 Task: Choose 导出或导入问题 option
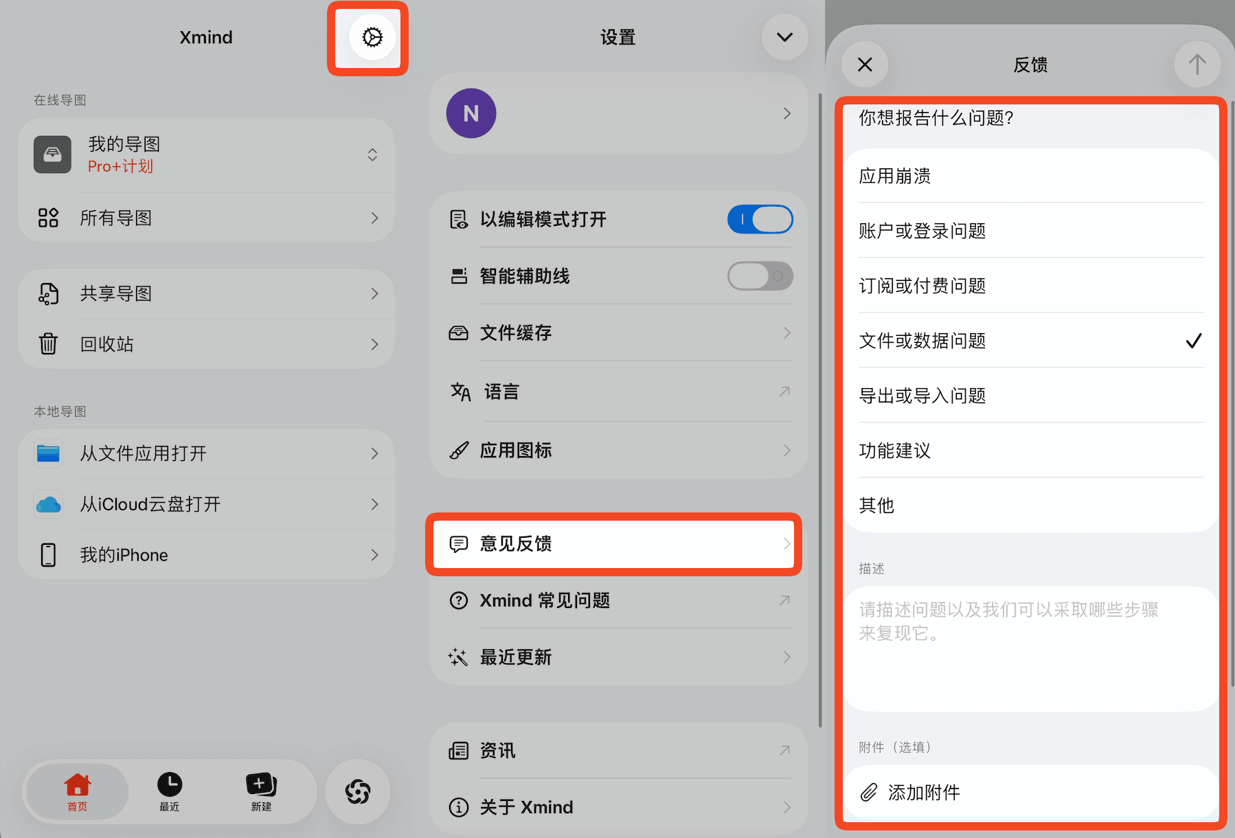[1031, 396]
